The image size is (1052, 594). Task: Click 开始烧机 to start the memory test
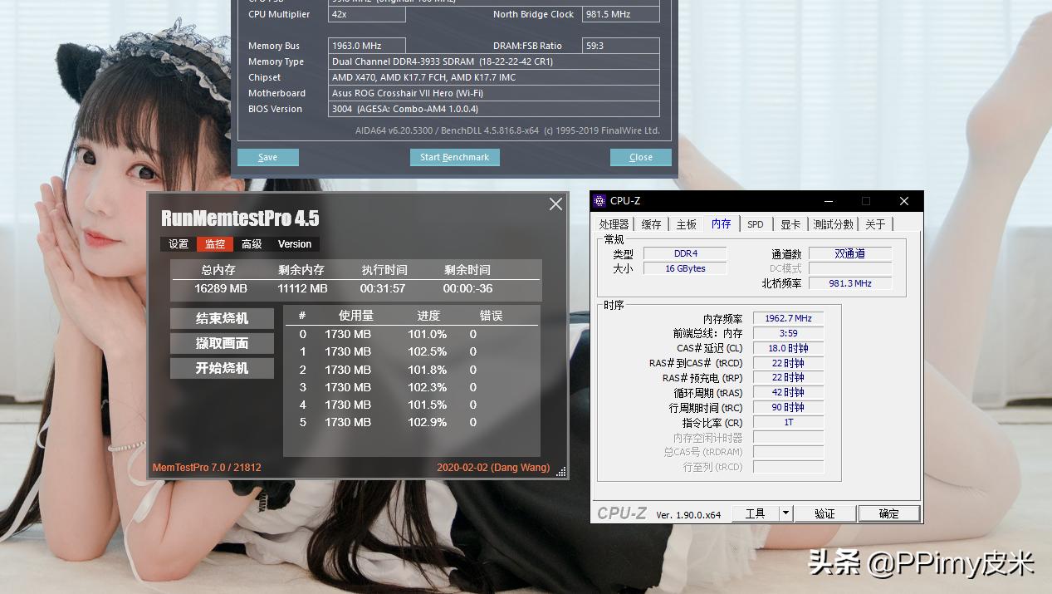point(222,368)
